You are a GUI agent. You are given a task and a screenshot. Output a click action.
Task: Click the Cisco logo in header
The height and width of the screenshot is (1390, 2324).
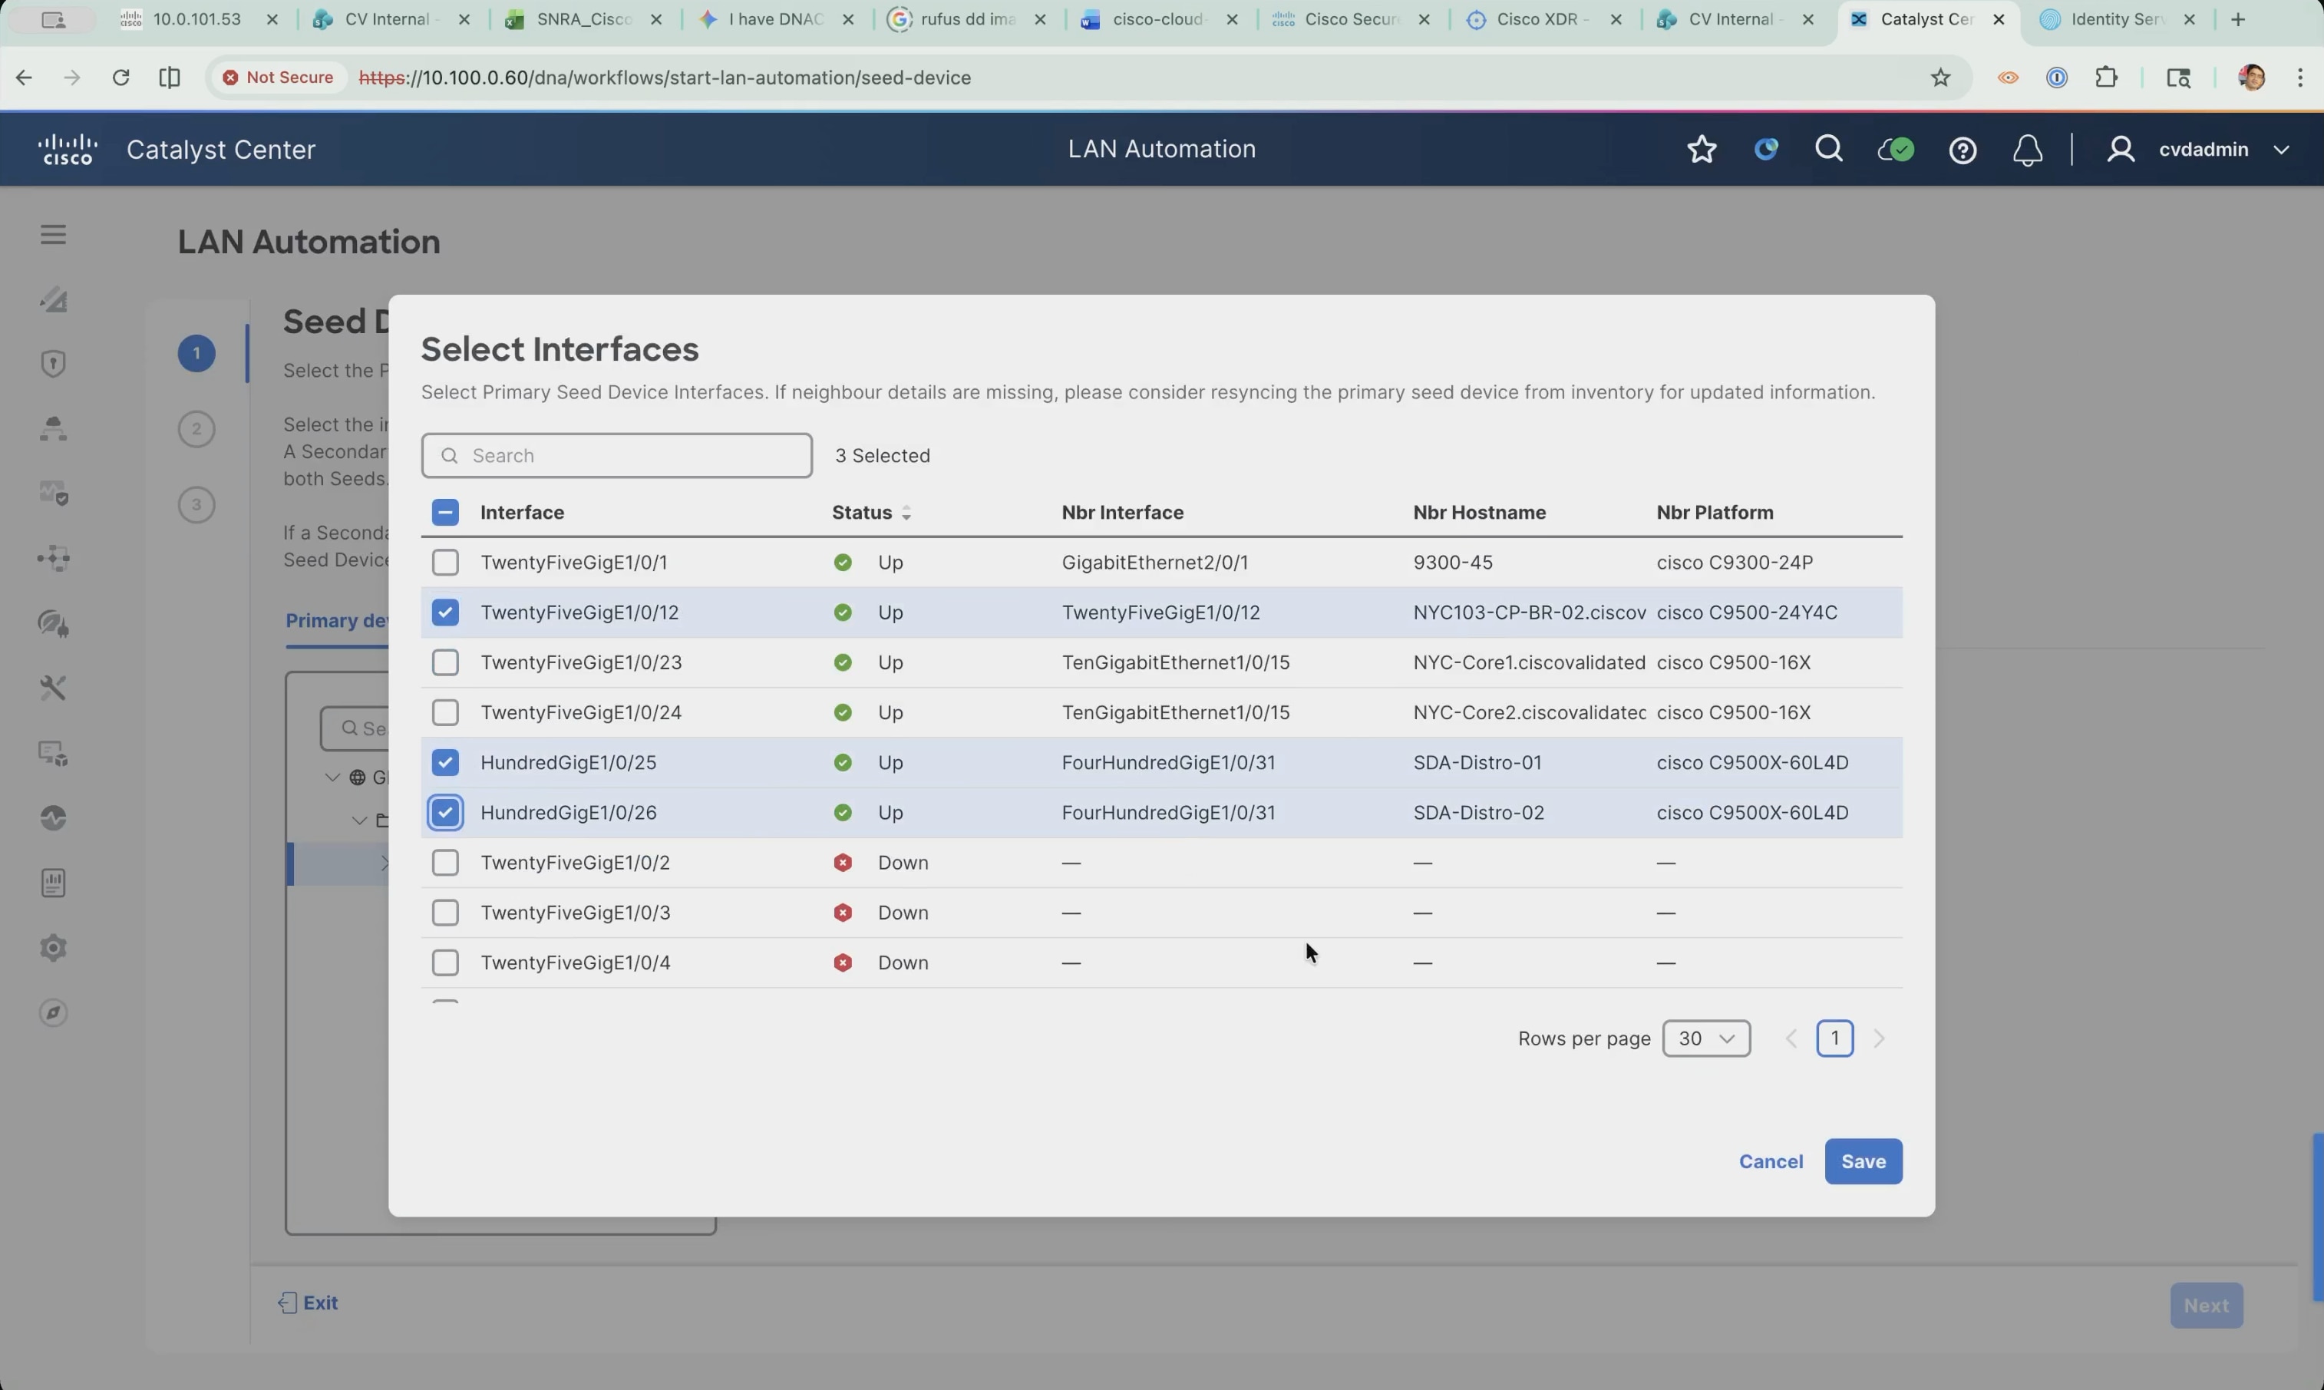click(68, 149)
